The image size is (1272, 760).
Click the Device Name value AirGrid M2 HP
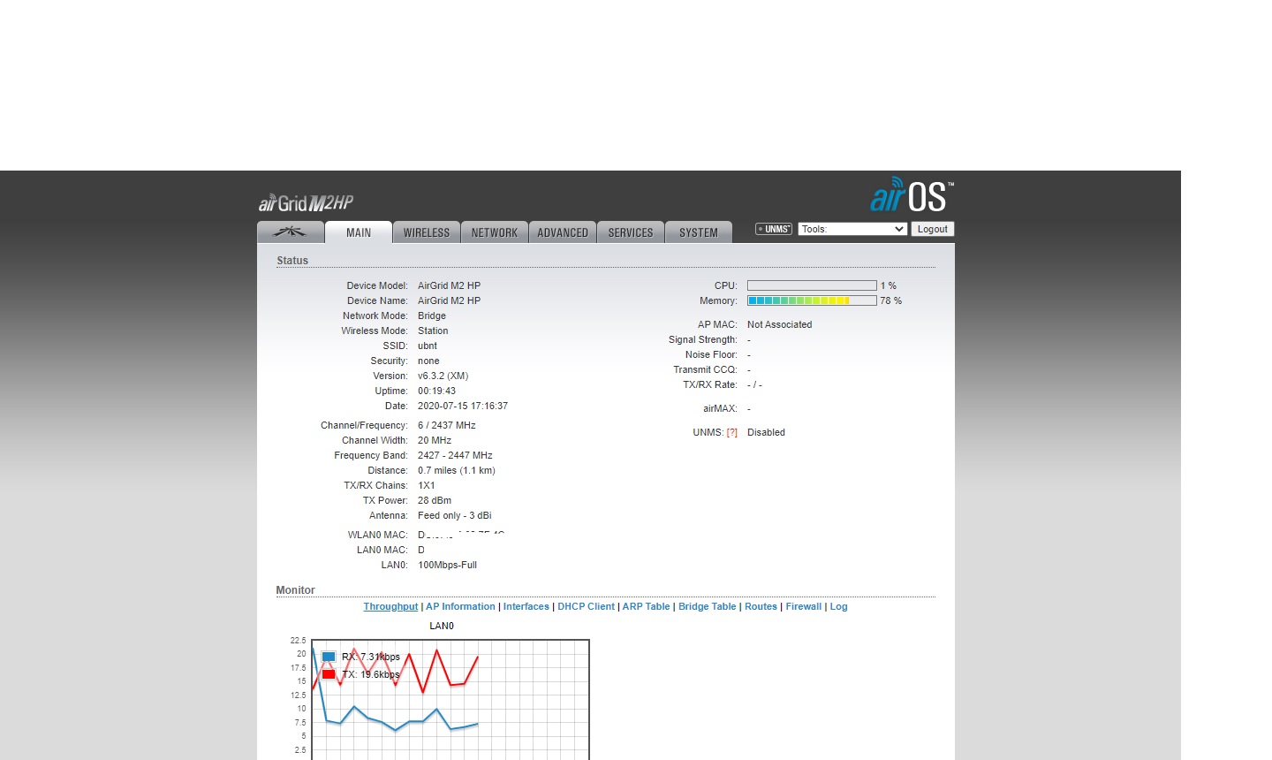pos(449,300)
